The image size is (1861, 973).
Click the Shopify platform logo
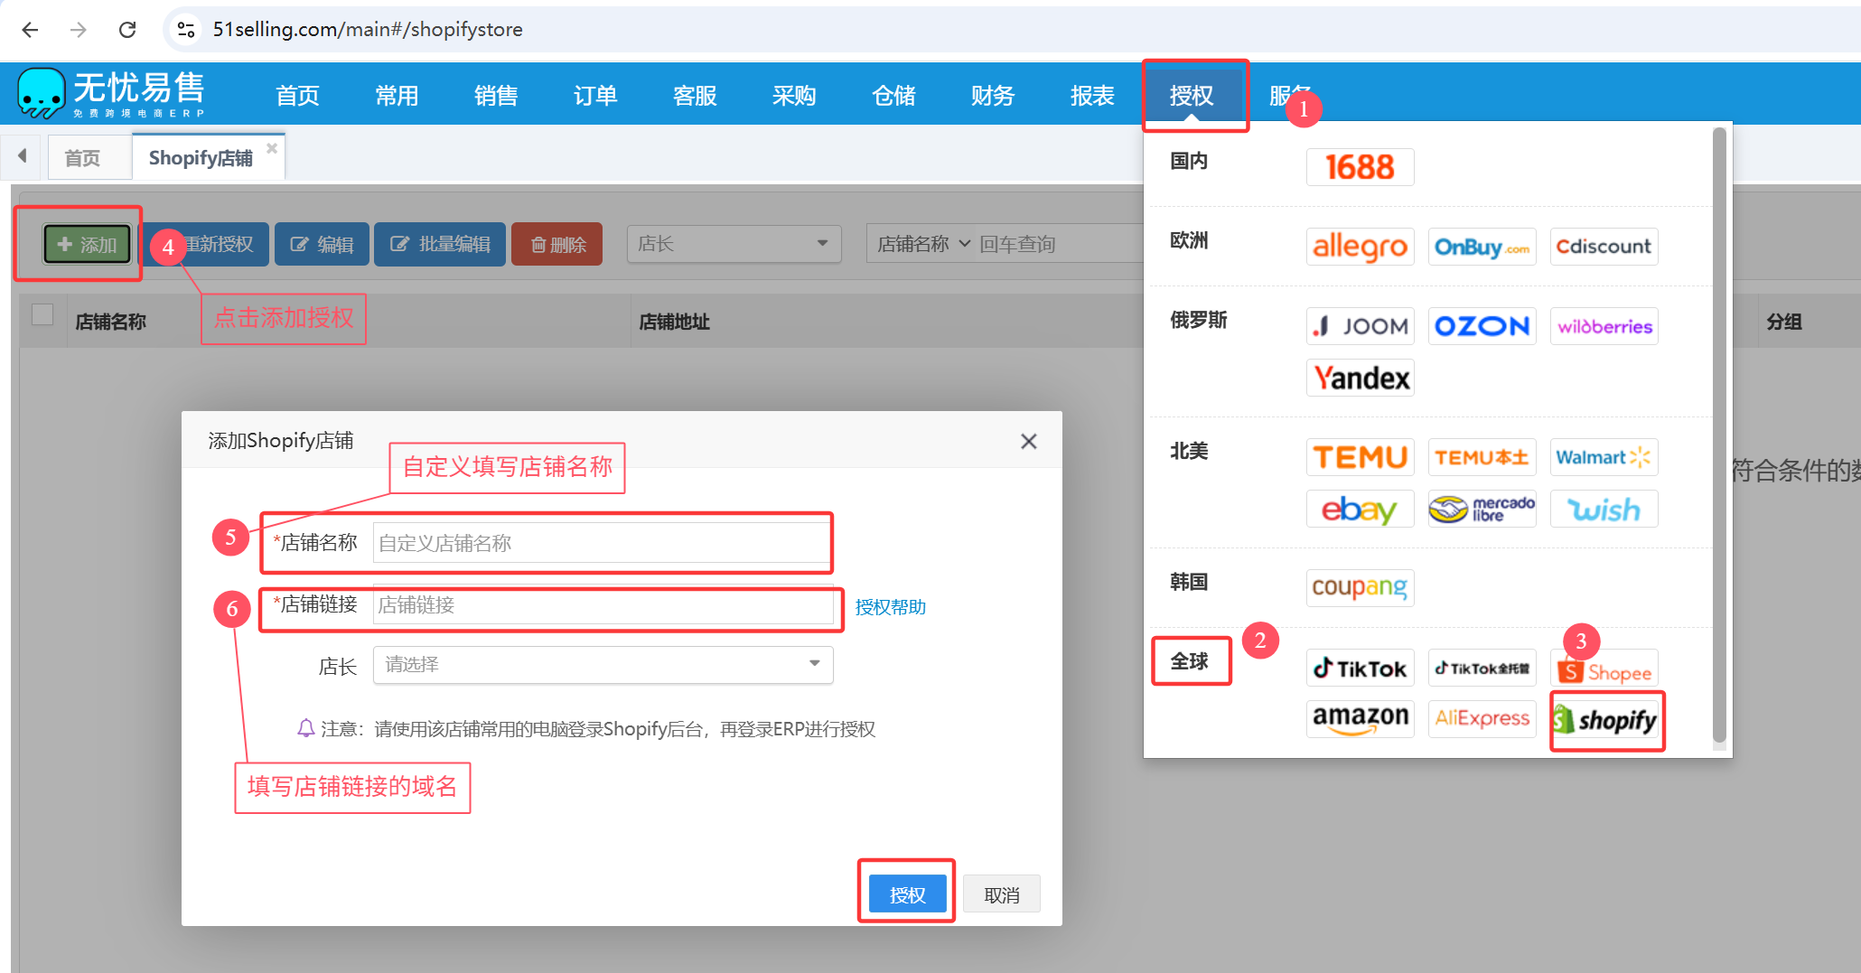pos(1605,720)
